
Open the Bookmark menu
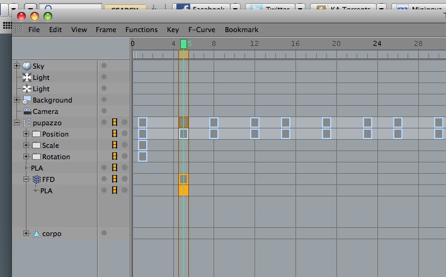point(241,30)
